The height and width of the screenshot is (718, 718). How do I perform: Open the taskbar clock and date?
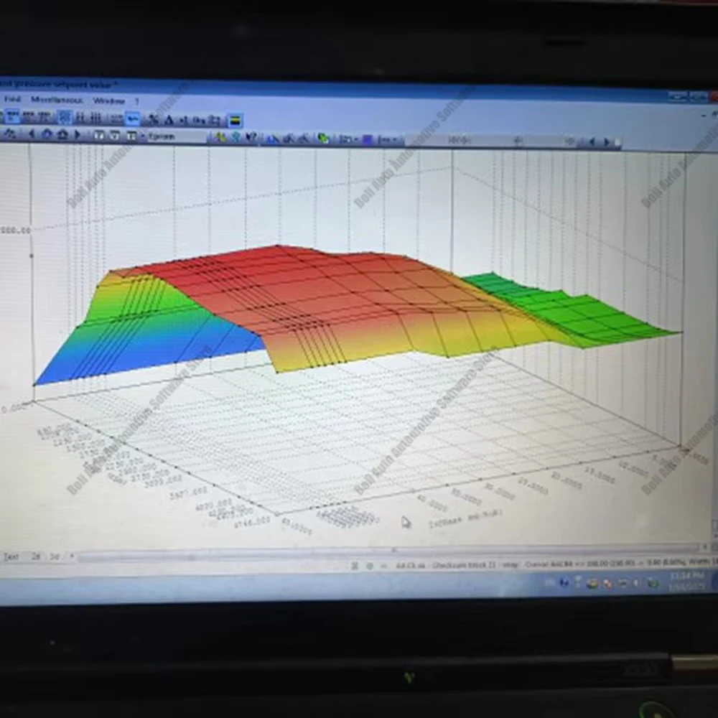point(686,580)
